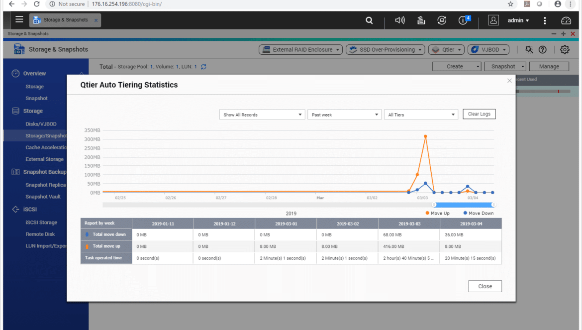The width and height of the screenshot is (582, 330).
Task: Open the volume control speaker icon
Action: coord(400,20)
